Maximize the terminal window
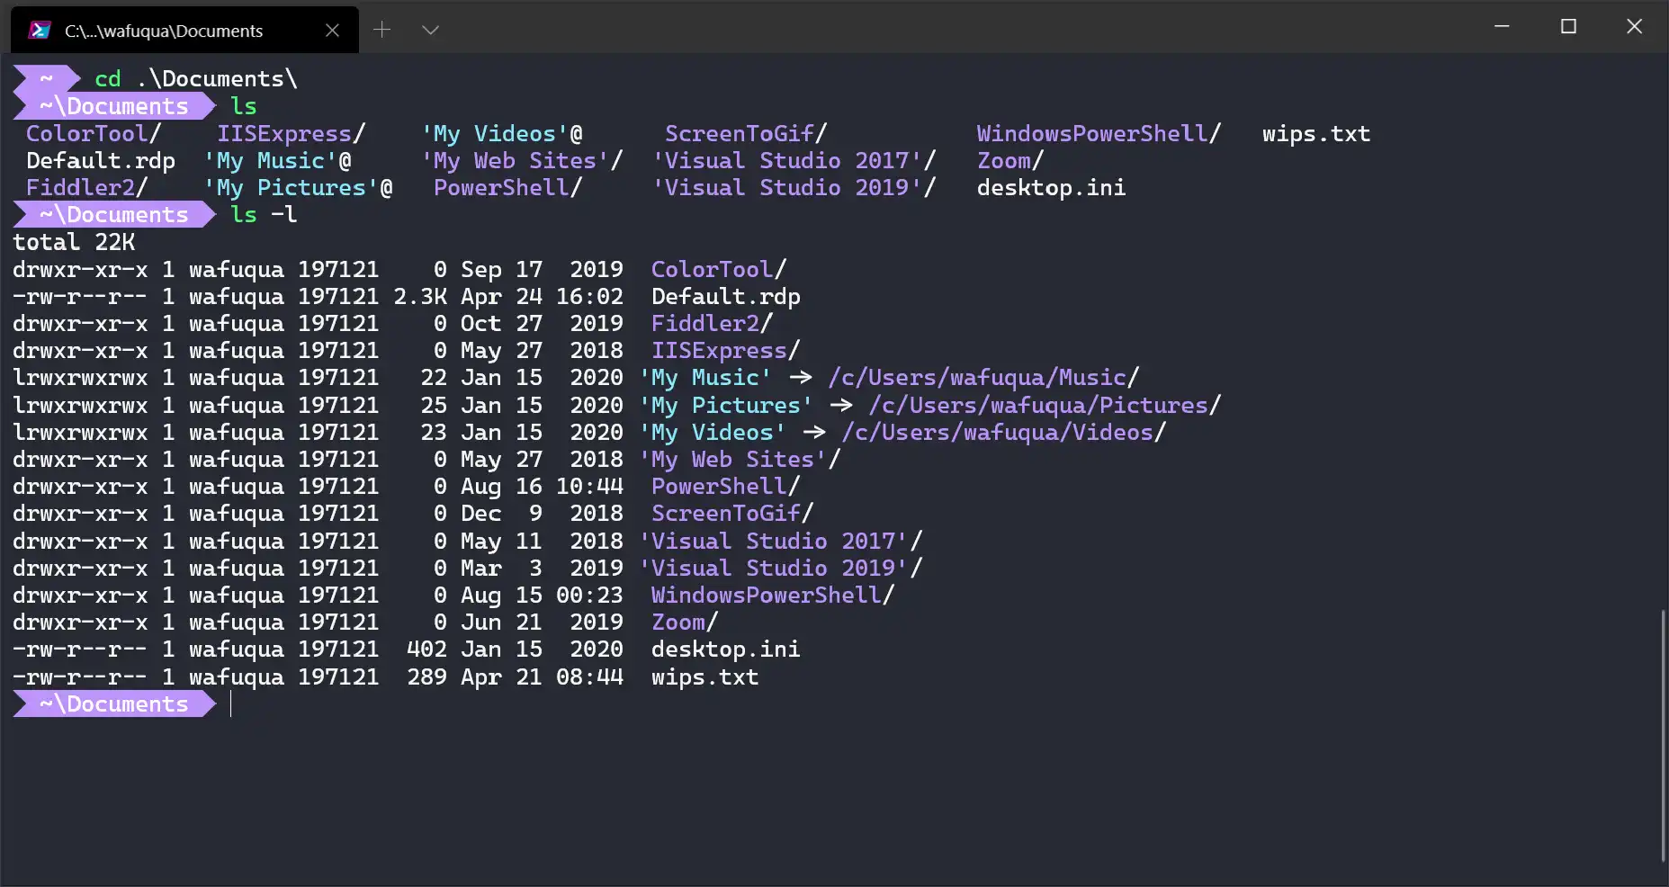1669x887 pixels. [x=1568, y=27]
